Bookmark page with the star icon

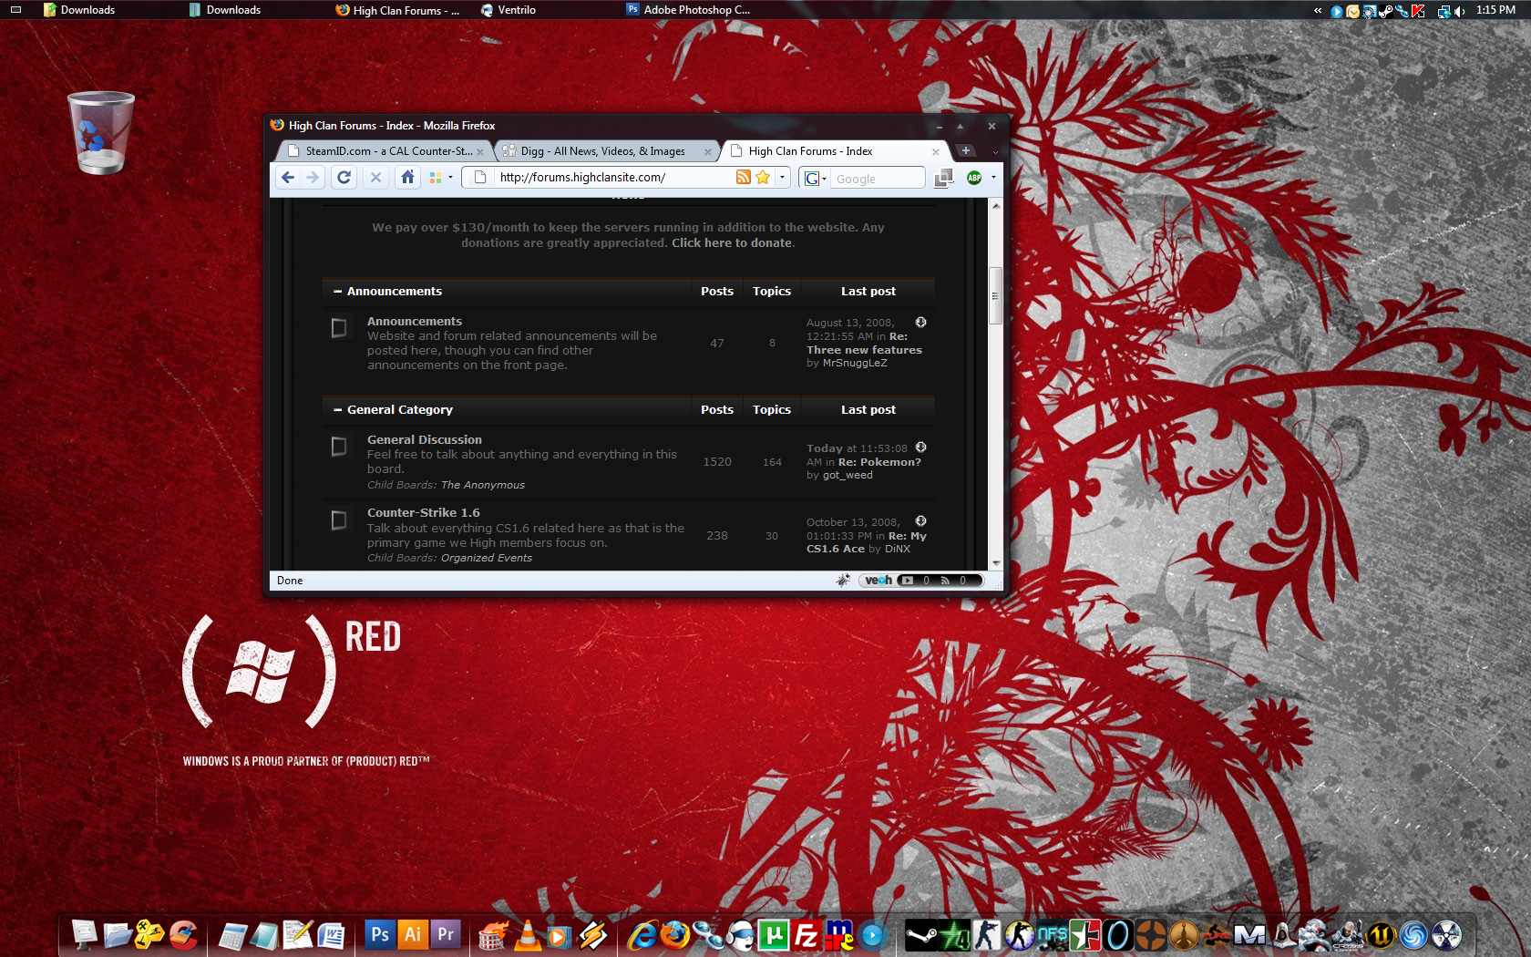coord(763,178)
